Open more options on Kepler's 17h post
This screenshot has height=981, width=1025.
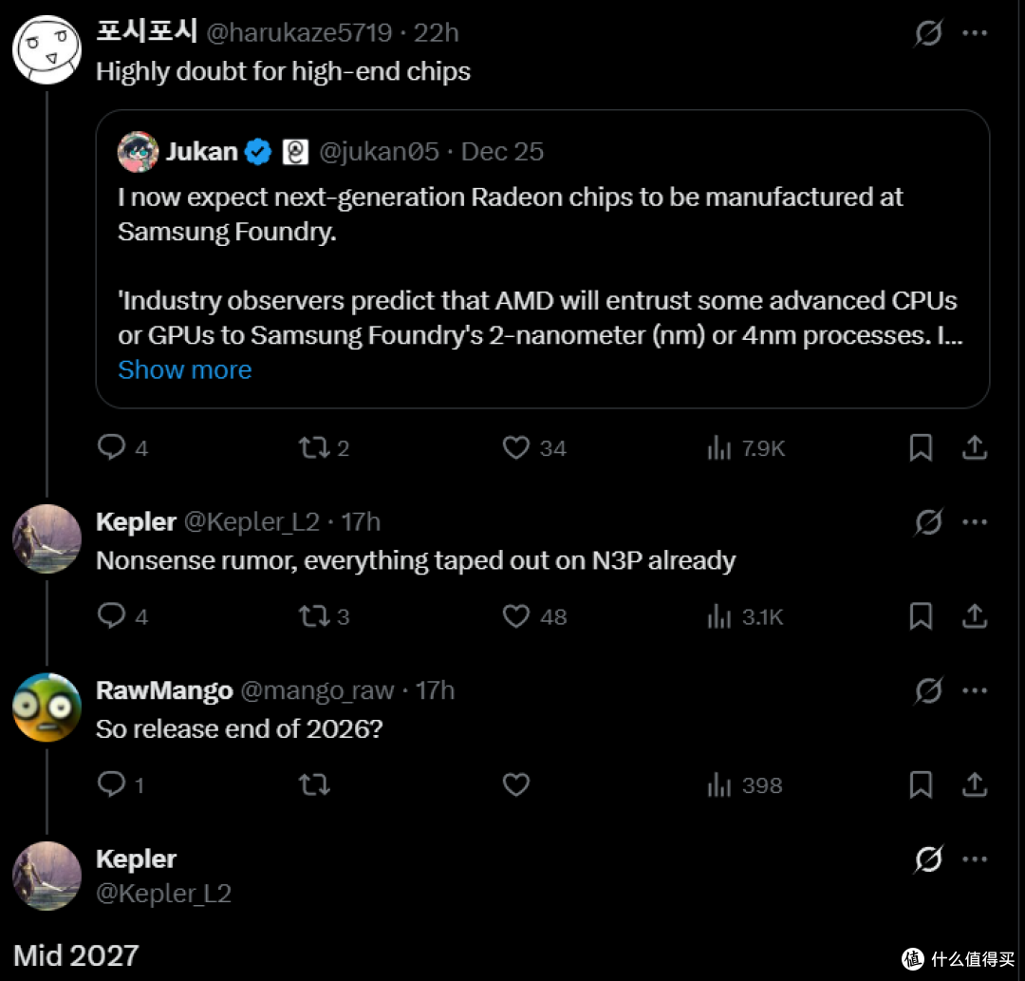pos(975,522)
